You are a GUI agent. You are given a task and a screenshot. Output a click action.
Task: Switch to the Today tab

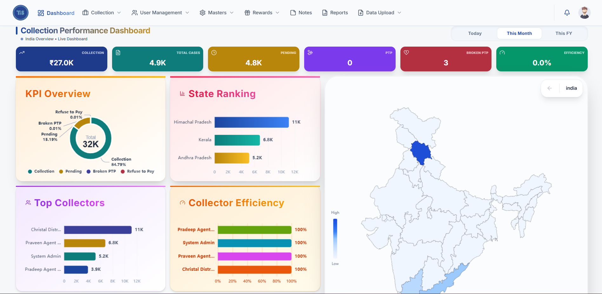click(475, 33)
